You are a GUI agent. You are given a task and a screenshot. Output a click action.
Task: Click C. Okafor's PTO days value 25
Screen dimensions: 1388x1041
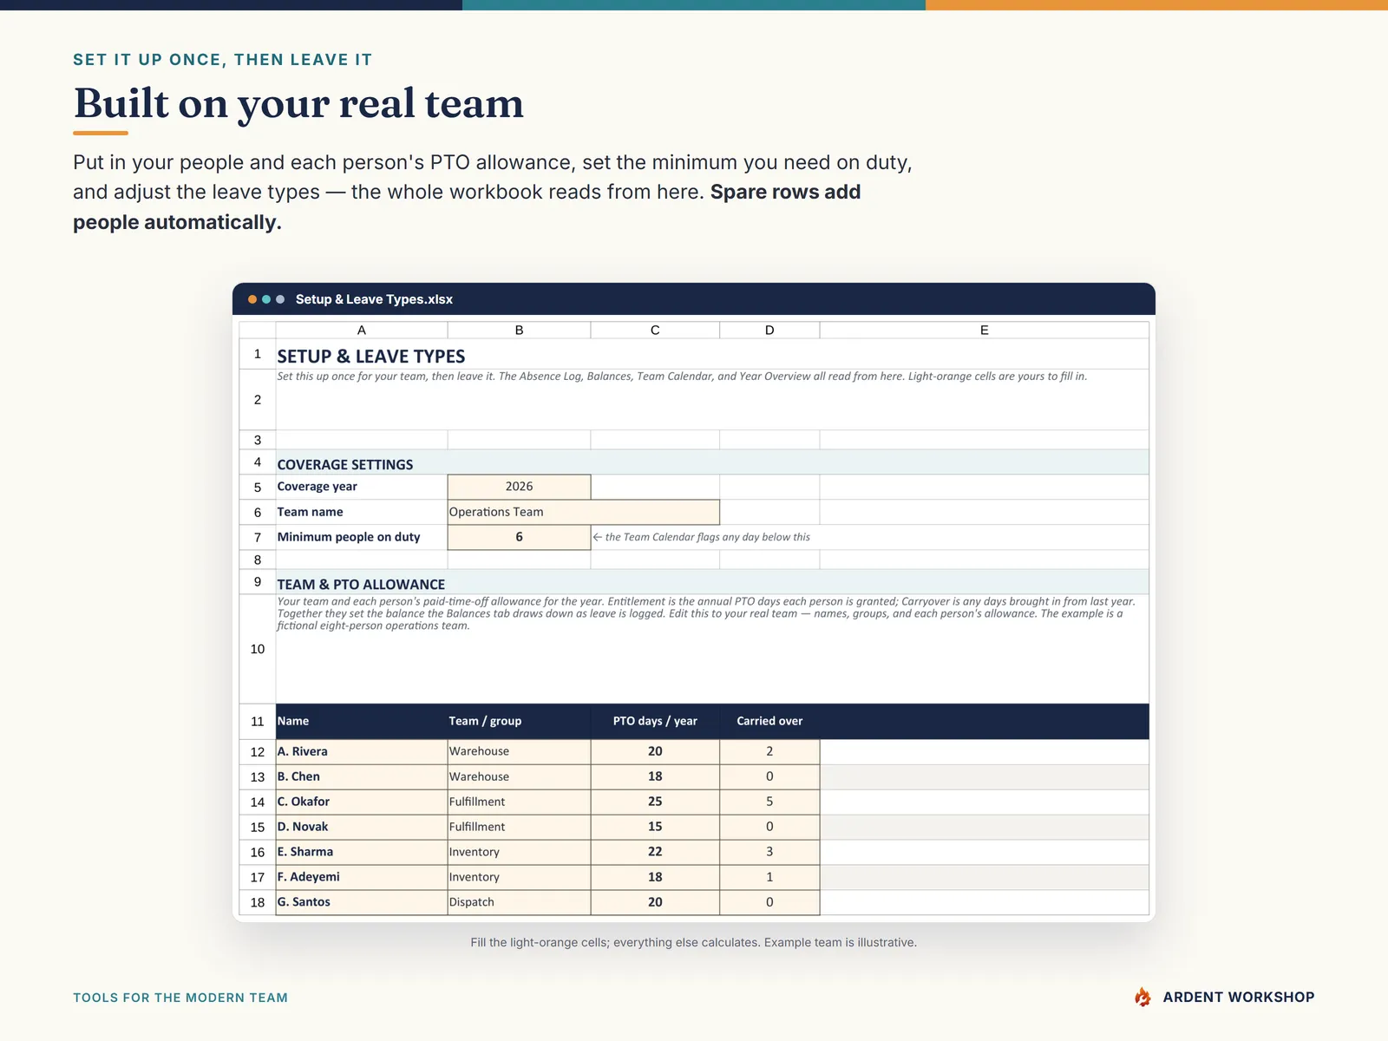pyautogui.click(x=655, y=802)
